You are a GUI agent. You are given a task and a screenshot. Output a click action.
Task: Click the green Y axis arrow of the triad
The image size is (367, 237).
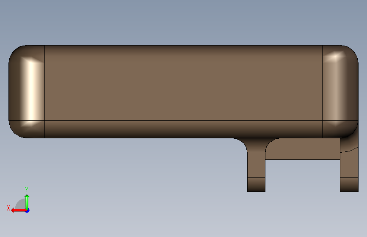pyautogui.click(x=27, y=202)
